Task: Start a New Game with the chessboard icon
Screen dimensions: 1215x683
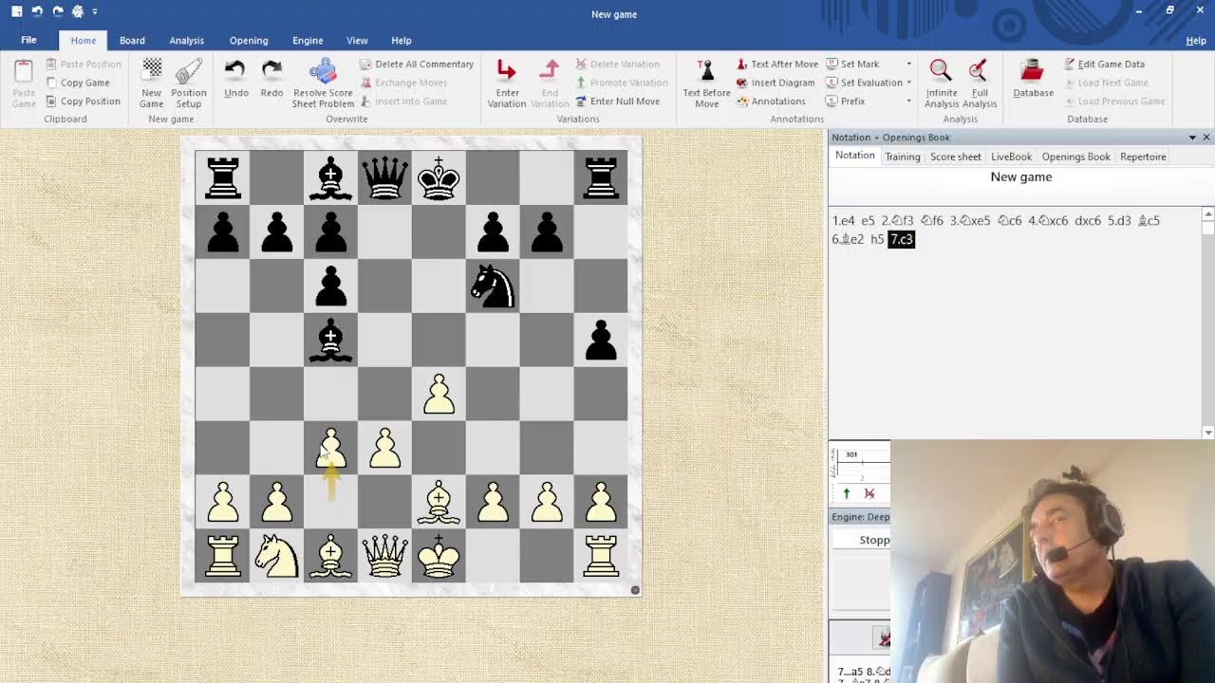Action: click(152, 83)
